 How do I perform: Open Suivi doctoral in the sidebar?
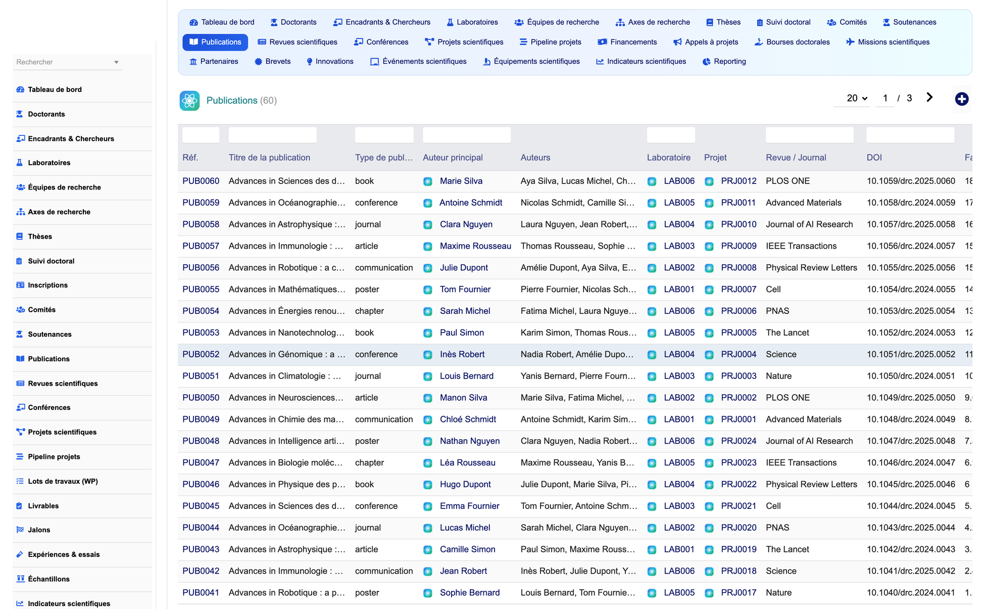coord(51,261)
